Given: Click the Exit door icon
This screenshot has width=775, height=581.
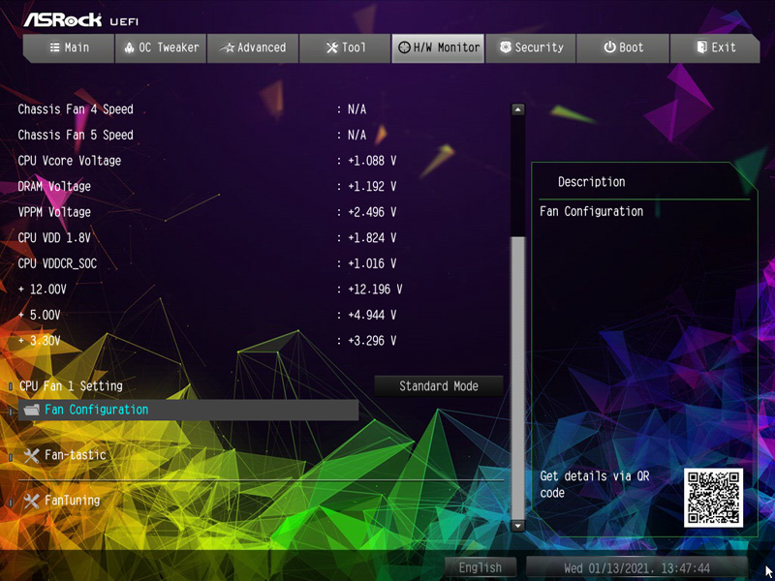Looking at the screenshot, I should (x=701, y=47).
